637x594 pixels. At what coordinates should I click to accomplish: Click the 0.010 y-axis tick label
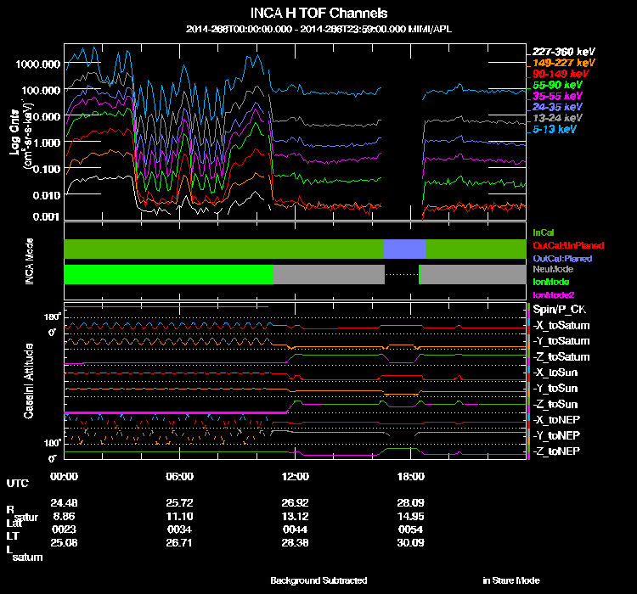tap(47, 195)
